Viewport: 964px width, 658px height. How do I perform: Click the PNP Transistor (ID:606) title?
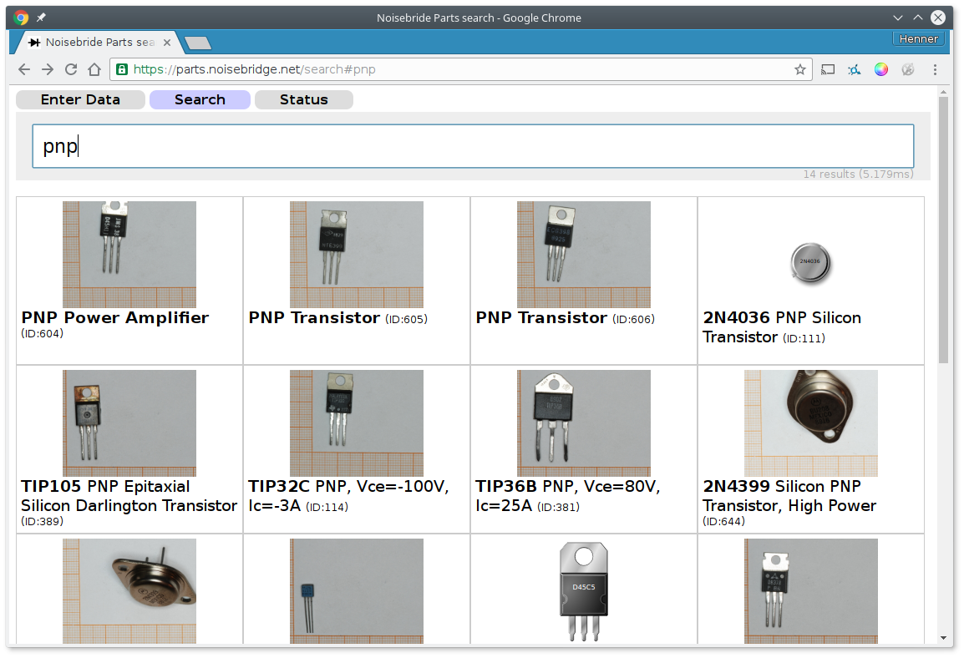[x=565, y=317]
